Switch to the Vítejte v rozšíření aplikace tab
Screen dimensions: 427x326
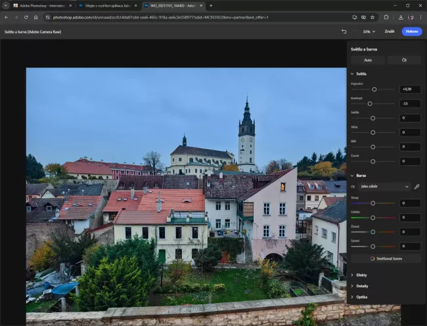pyautogui.click(x=108, y=5)
